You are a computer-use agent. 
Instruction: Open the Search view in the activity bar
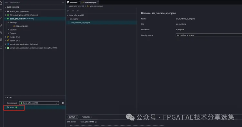pos(1,10)
